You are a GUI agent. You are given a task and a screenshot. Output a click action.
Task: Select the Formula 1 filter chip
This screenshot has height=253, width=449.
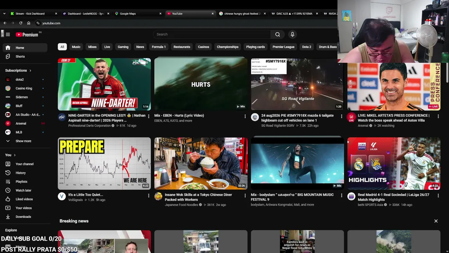click(159, 47)
